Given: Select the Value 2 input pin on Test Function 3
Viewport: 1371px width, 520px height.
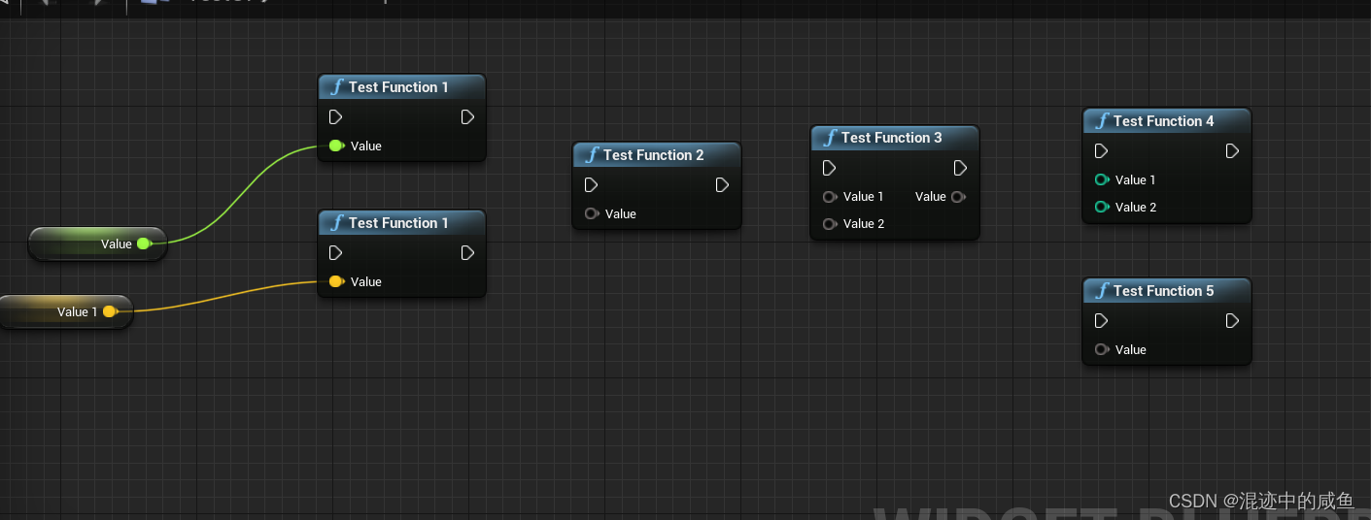Looking at the screenshot, I should (830, 224).
